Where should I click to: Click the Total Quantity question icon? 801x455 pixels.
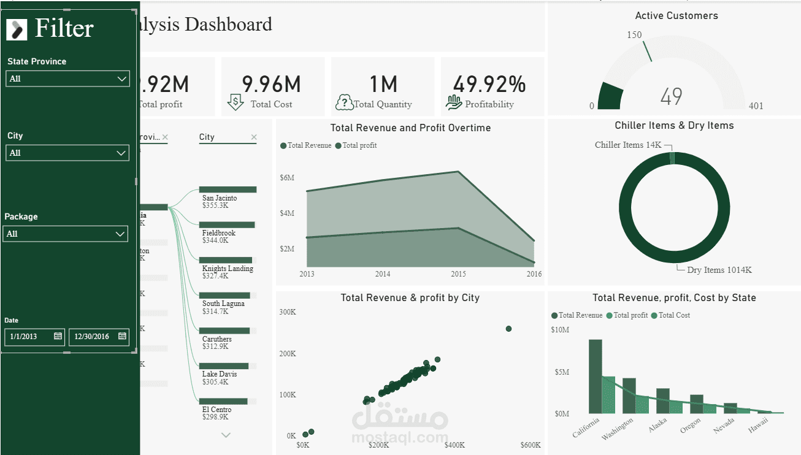click(345, 102)
